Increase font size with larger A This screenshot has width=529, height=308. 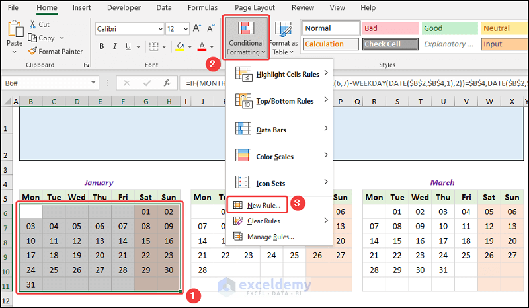click(x=197, y=28)
